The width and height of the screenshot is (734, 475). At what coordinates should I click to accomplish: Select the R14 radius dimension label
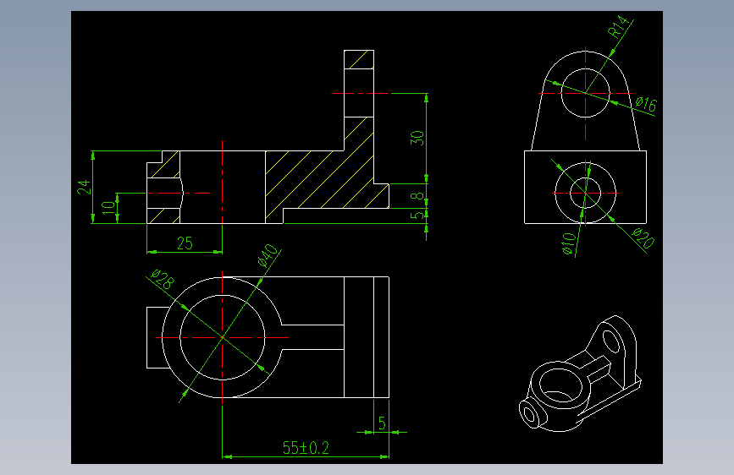click(617, 26)
